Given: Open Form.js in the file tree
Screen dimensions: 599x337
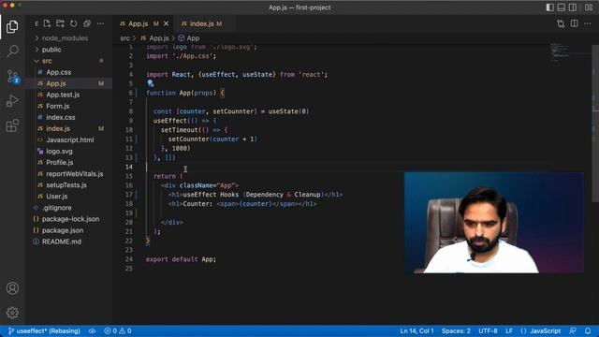Looking at the screenshot, I should click(x=58, y=106).
